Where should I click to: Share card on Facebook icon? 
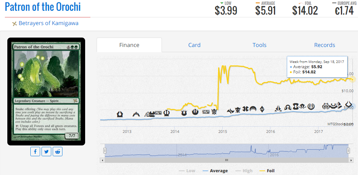click(35, 152)
